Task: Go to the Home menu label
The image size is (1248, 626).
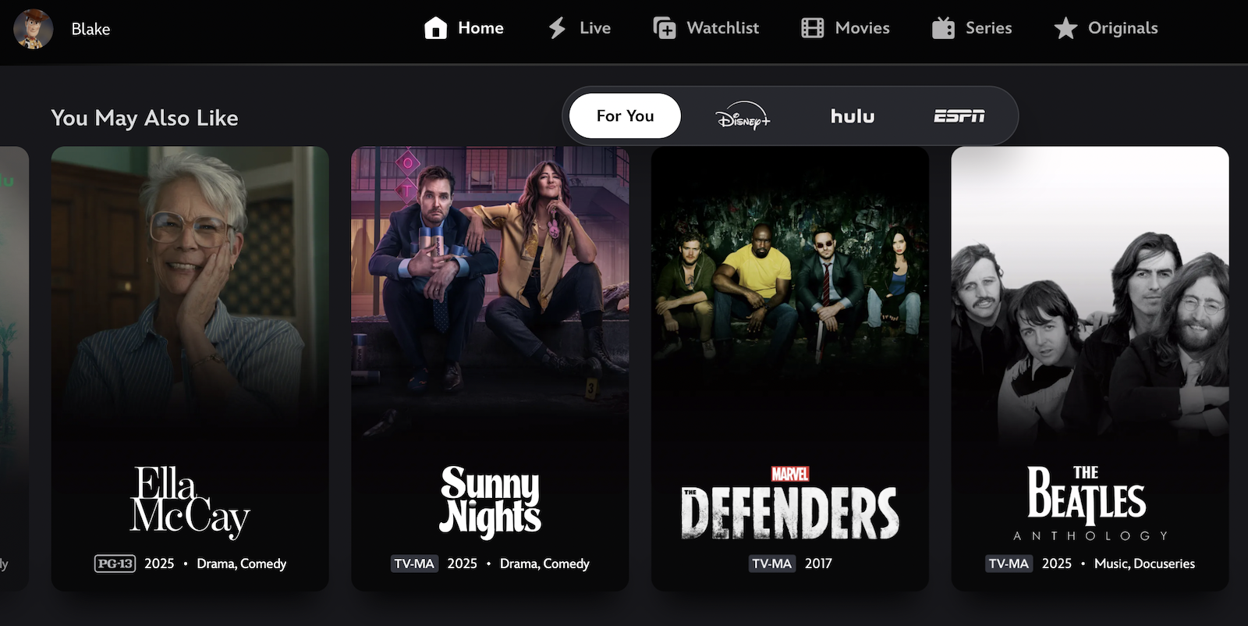Action: [x=480, y=28]
